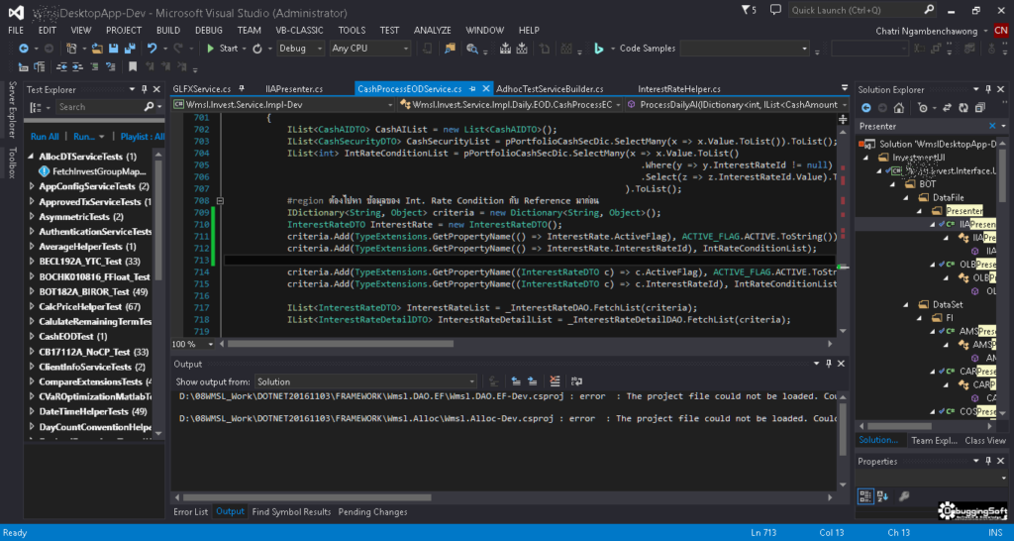Screen dimensions: 1014x541
Task: Click the decrease indent toolbar icon
Action: (x=62, y=66)
